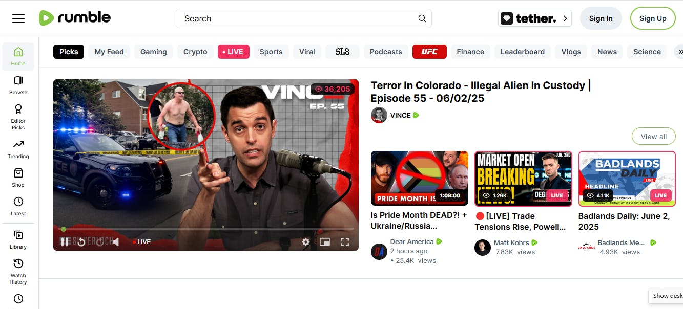Select the Picks category tab
This screenshot has width=683, height=309.
[x=69, y=52]
